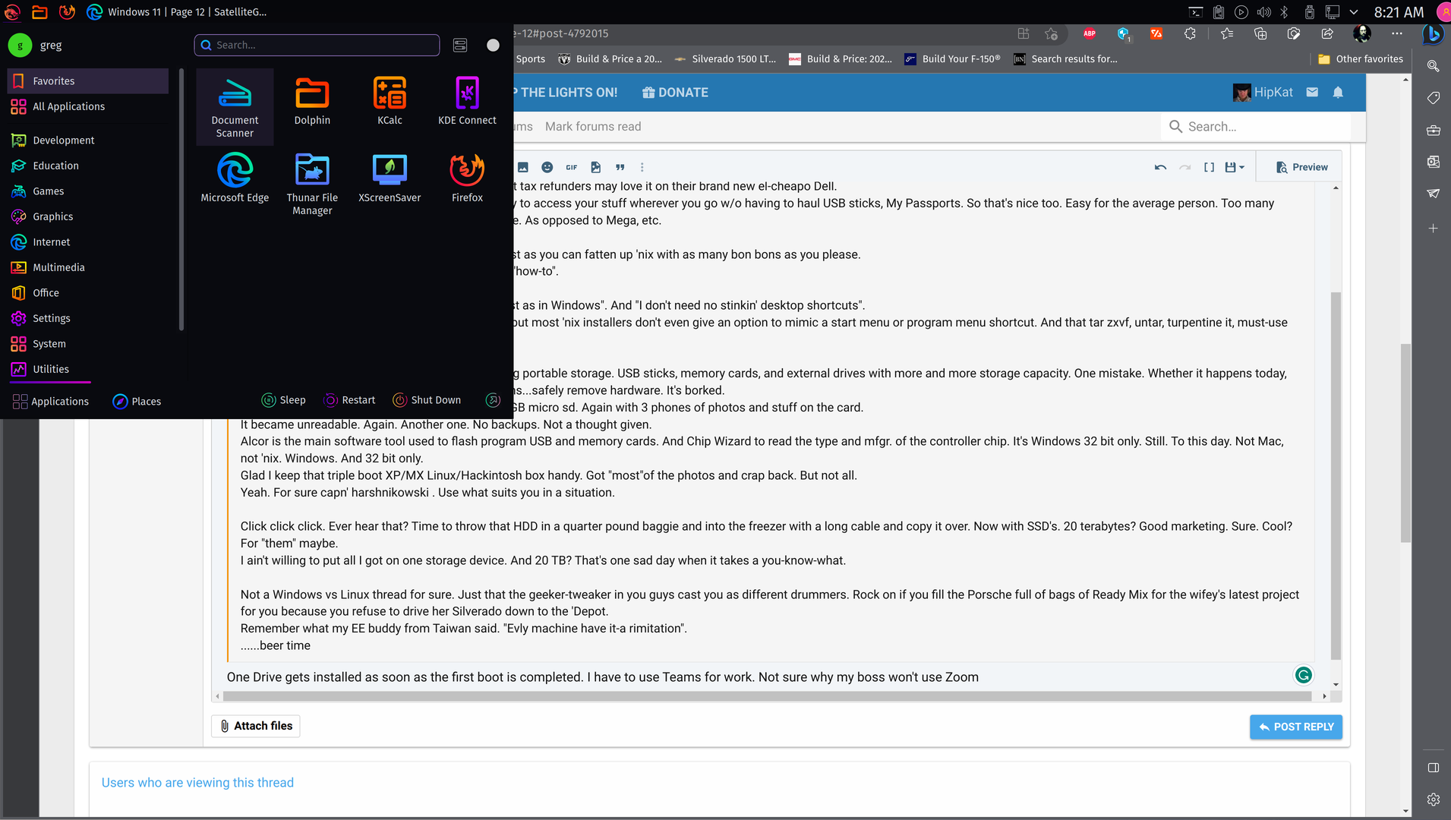Open launcher configure button beside search
Image resolution: width=1451 pixels, height=820 pixels.
pos(460,45)
